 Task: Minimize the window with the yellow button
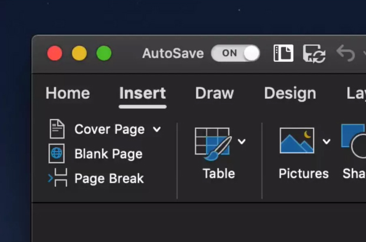tap(79, 54)
